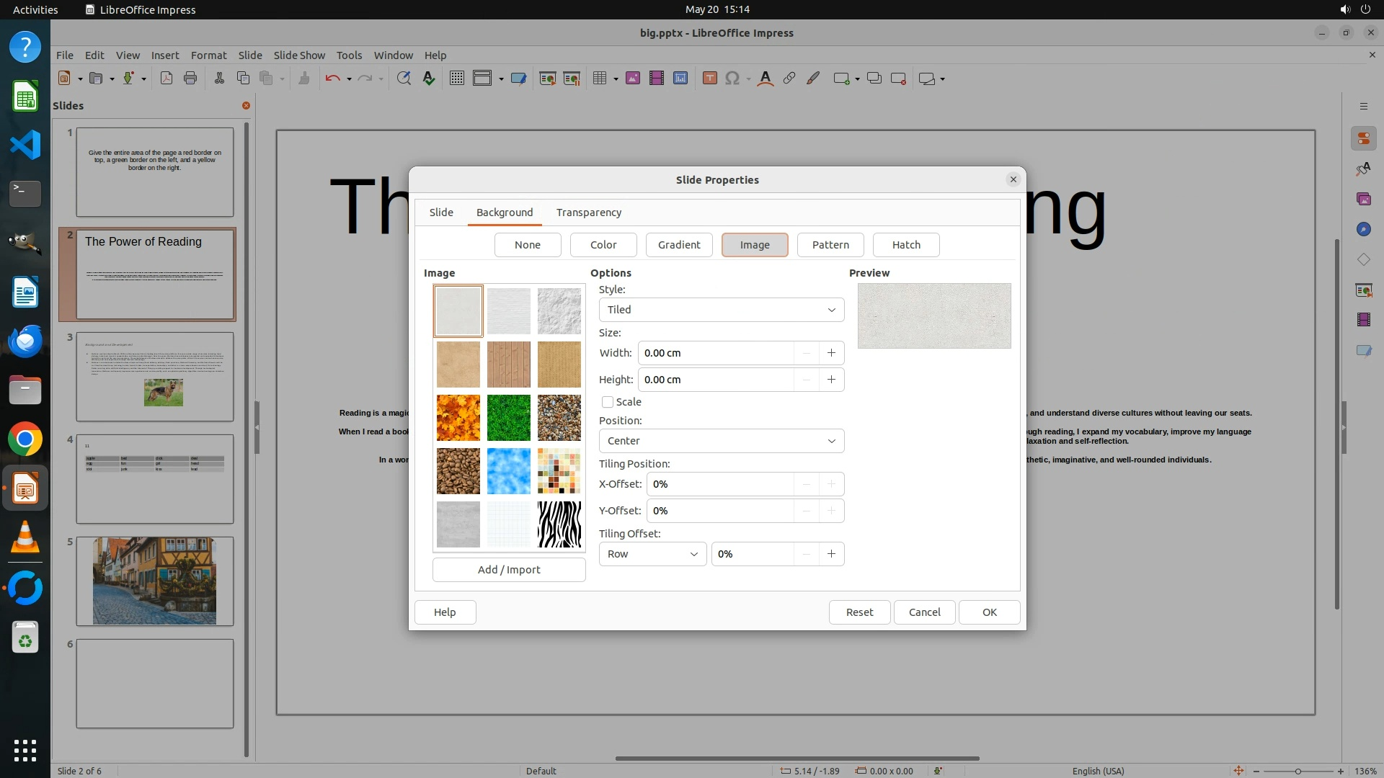The image size is (1384, 778).
Task: Click the Insert Table toolbar icon
Action: 599,79
